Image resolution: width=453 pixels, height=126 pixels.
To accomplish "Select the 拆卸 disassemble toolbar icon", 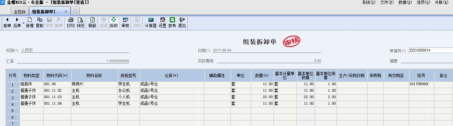I will coord(113,22).
